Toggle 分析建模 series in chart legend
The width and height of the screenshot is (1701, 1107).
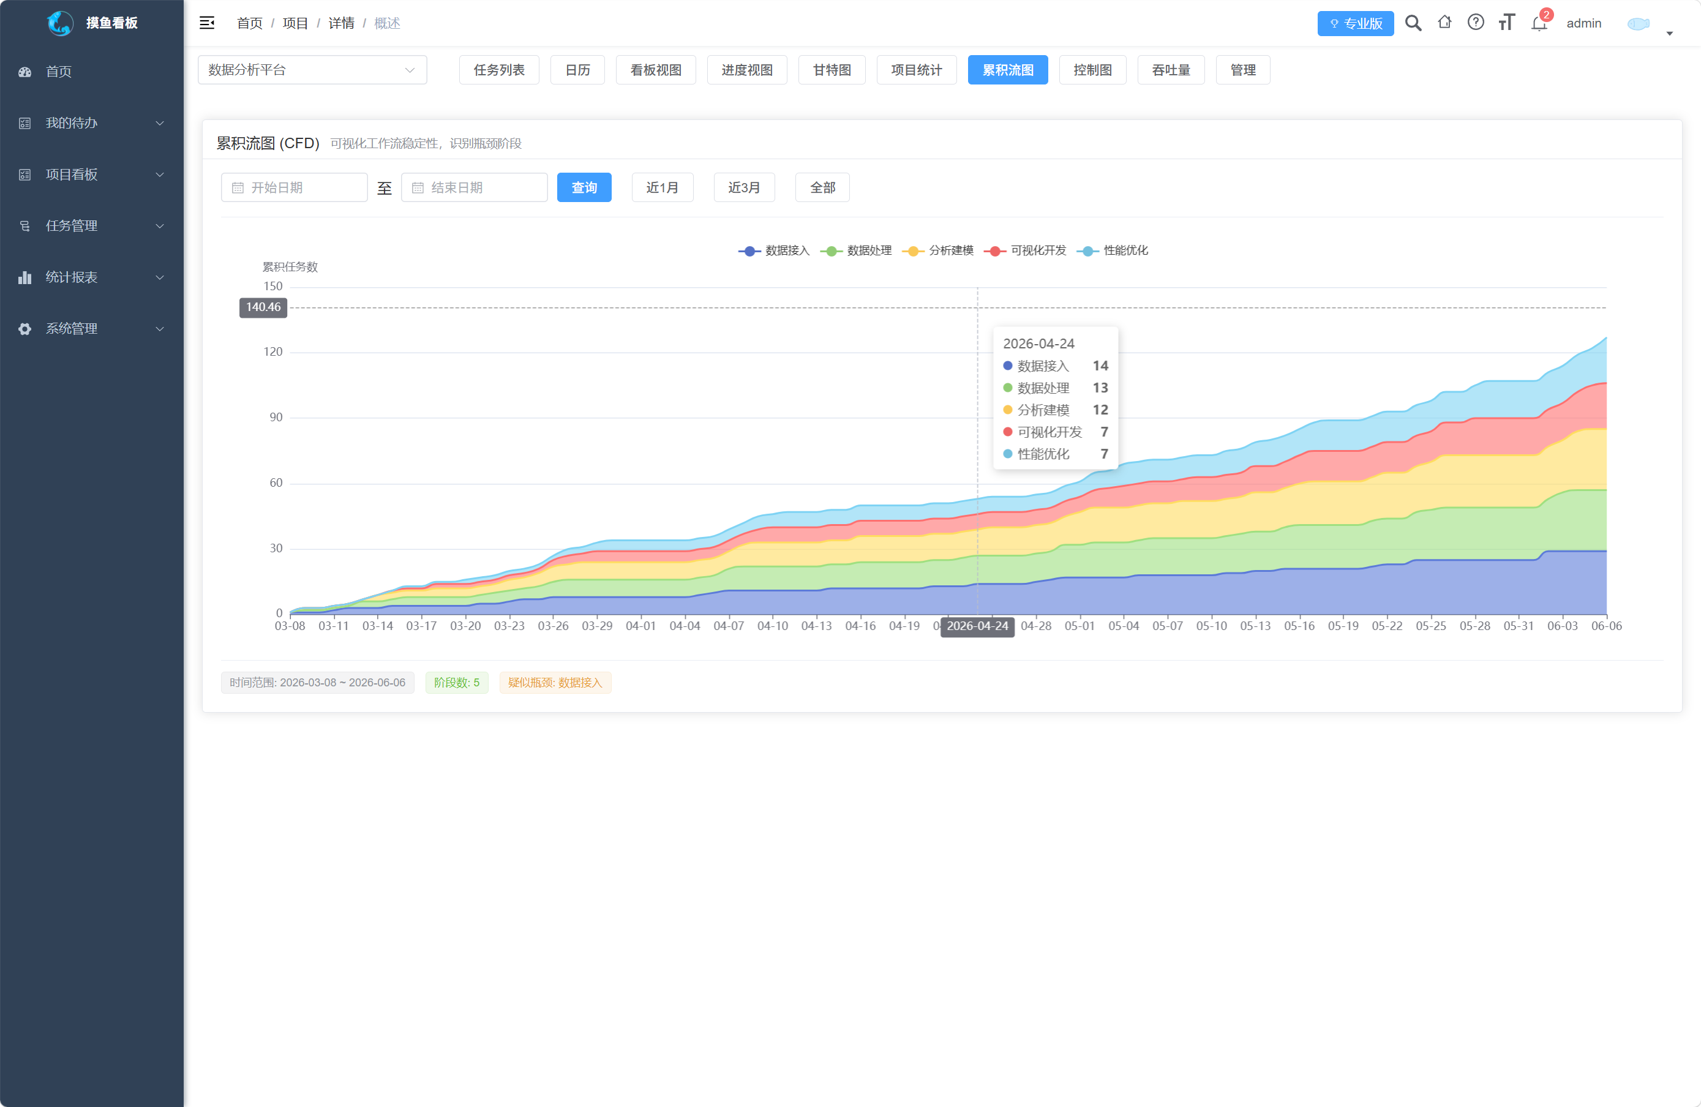(937, 250)
